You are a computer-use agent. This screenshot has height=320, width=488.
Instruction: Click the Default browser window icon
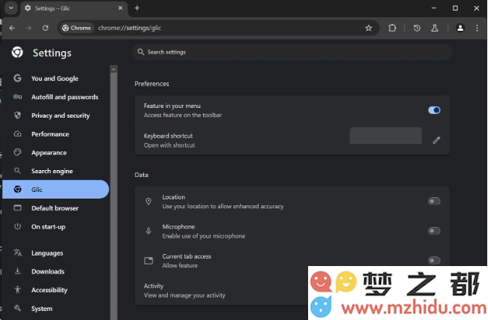17,208
